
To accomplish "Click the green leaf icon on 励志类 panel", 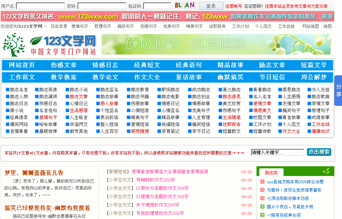I will point(326,172).
